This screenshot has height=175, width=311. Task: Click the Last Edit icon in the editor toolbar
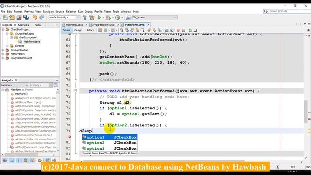[100, 30]
